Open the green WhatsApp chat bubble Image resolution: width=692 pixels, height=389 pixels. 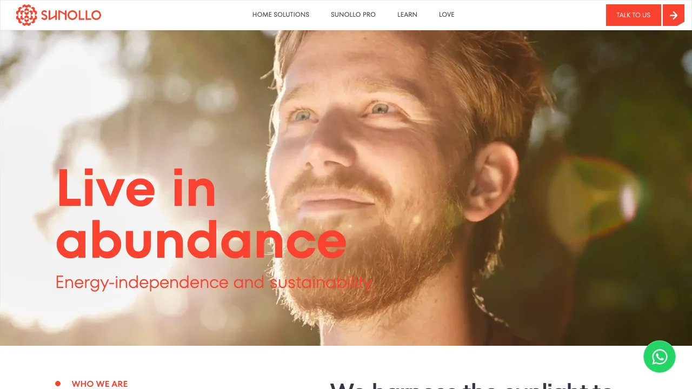coord(660,357)
